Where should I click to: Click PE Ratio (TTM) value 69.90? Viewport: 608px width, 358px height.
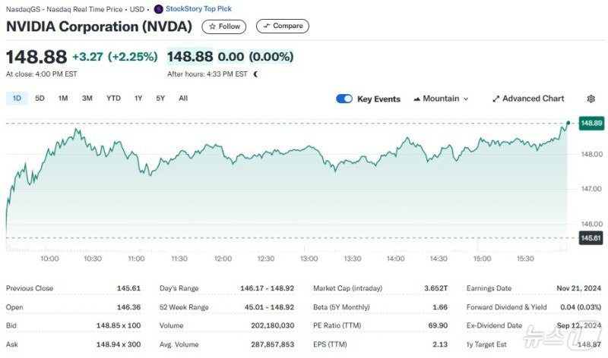pyautogui.click(x=438, y=325)
